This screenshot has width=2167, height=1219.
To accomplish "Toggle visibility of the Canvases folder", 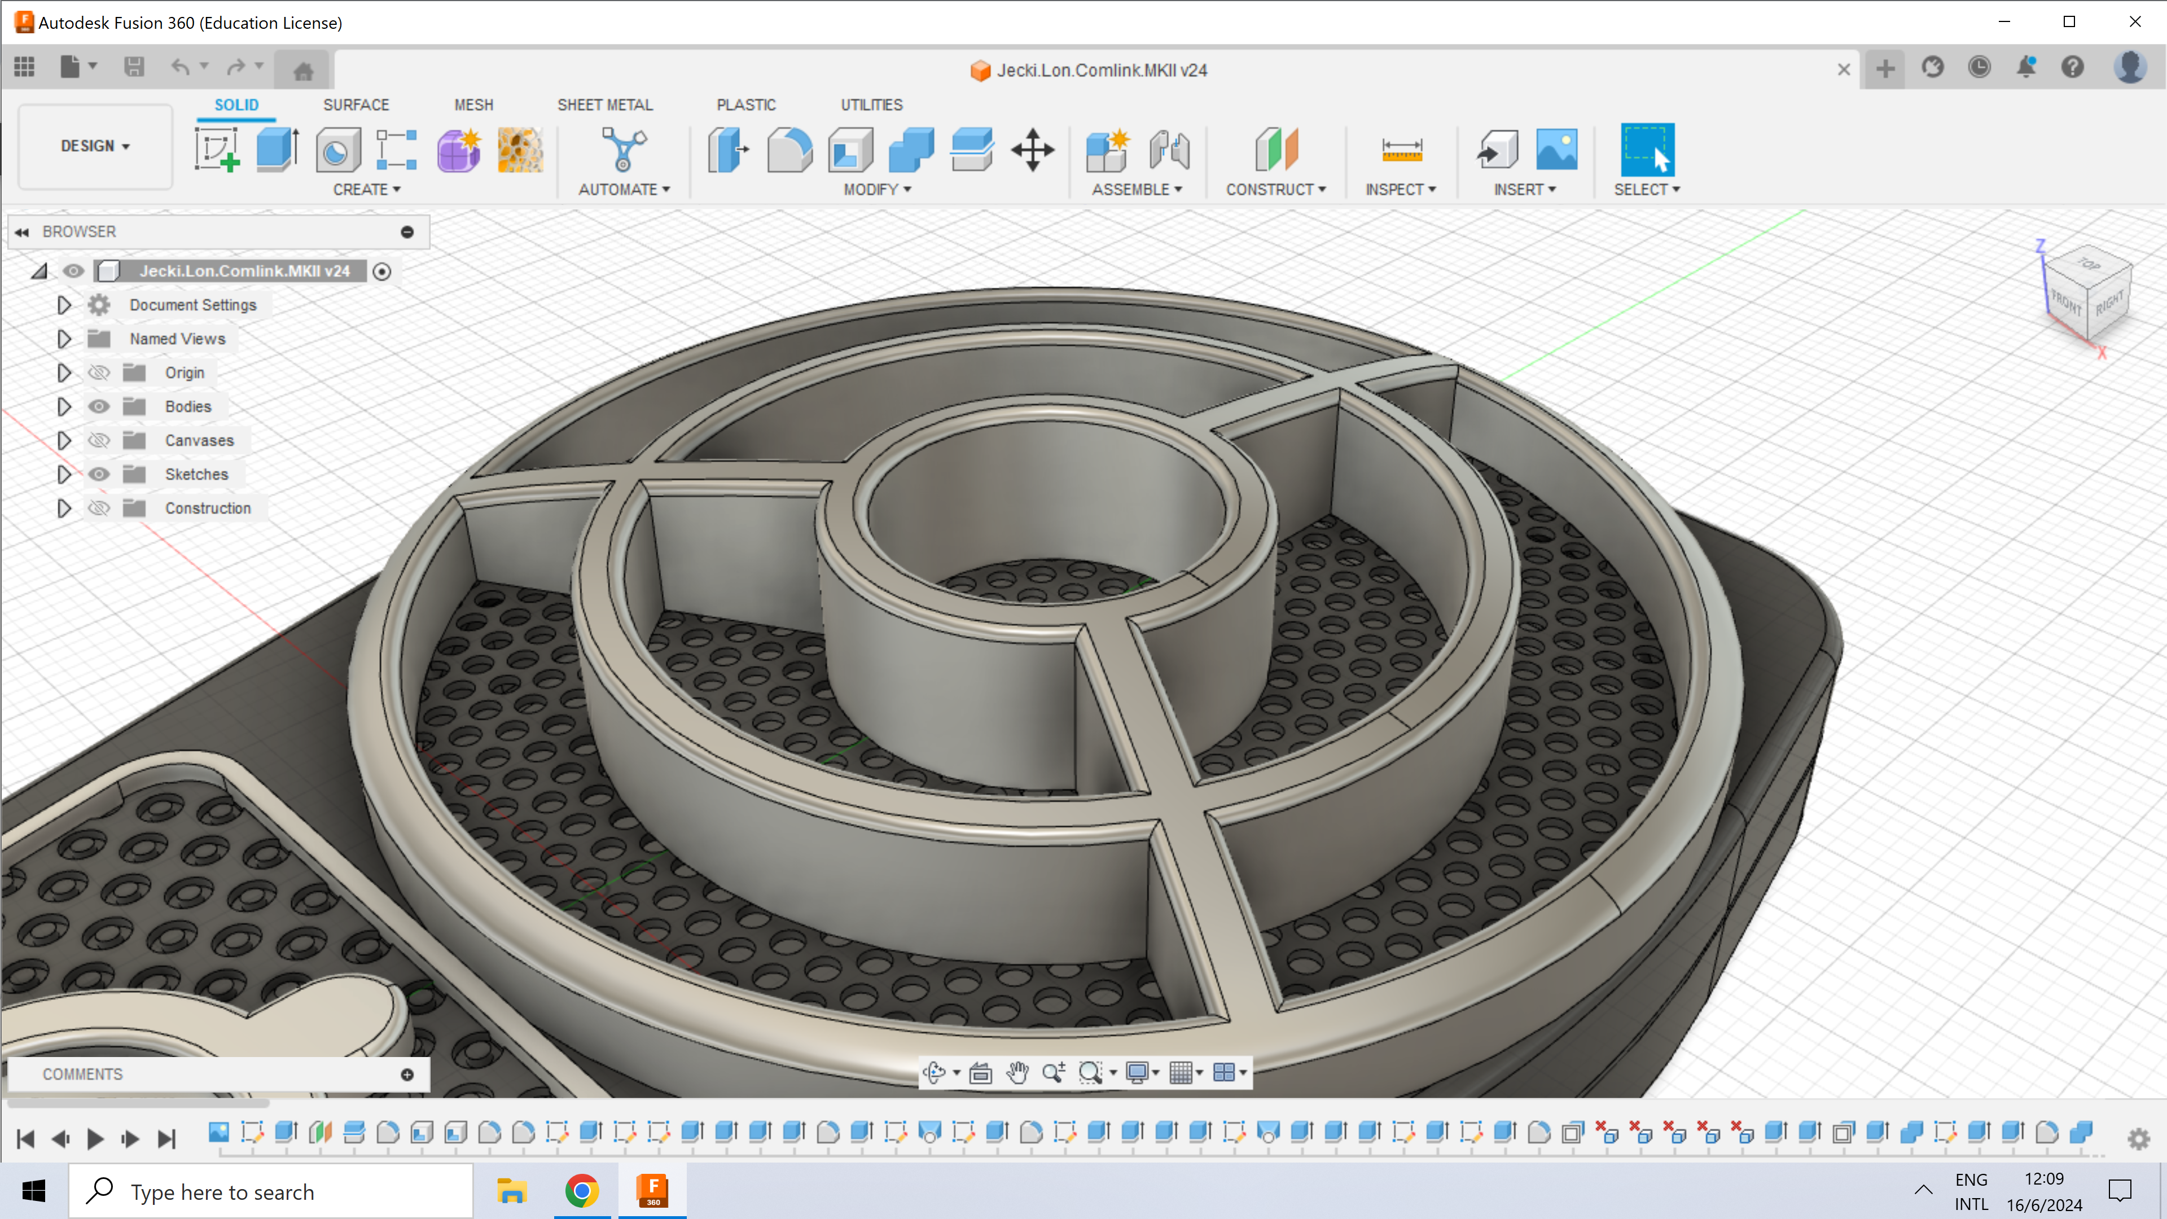I will [x=99, y=440].
